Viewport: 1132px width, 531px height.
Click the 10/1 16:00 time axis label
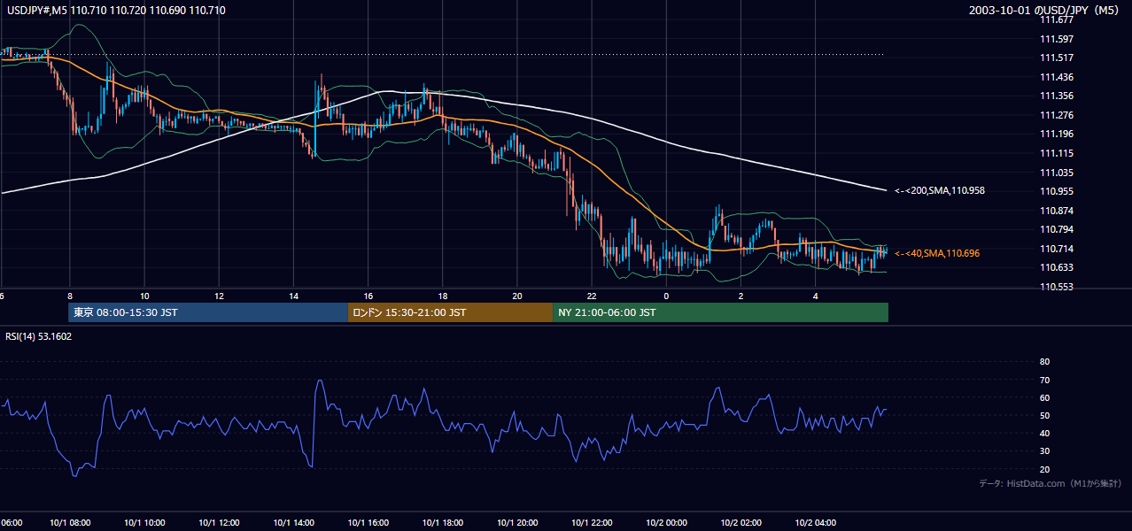[x=368, y=522]
